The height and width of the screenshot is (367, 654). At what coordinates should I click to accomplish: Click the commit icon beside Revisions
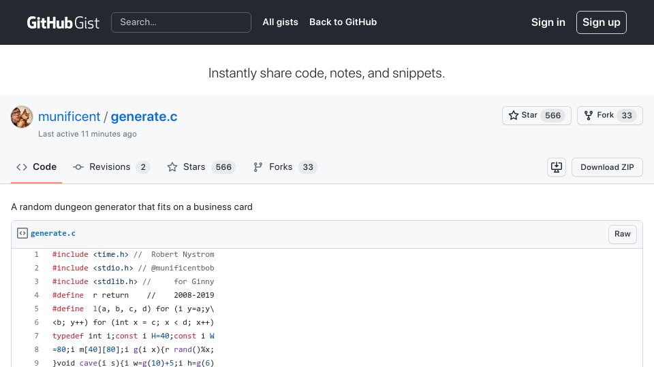[x=78, y=167]
